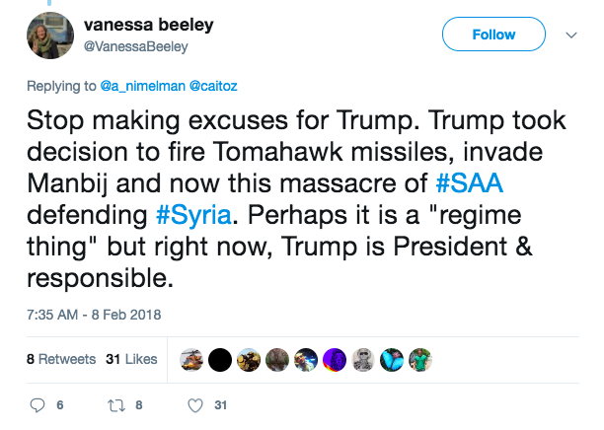Image resolution: width=604 pixels, height=430 pixels.
Task: Click the purple liker avatar
Action: coord(335,360)
